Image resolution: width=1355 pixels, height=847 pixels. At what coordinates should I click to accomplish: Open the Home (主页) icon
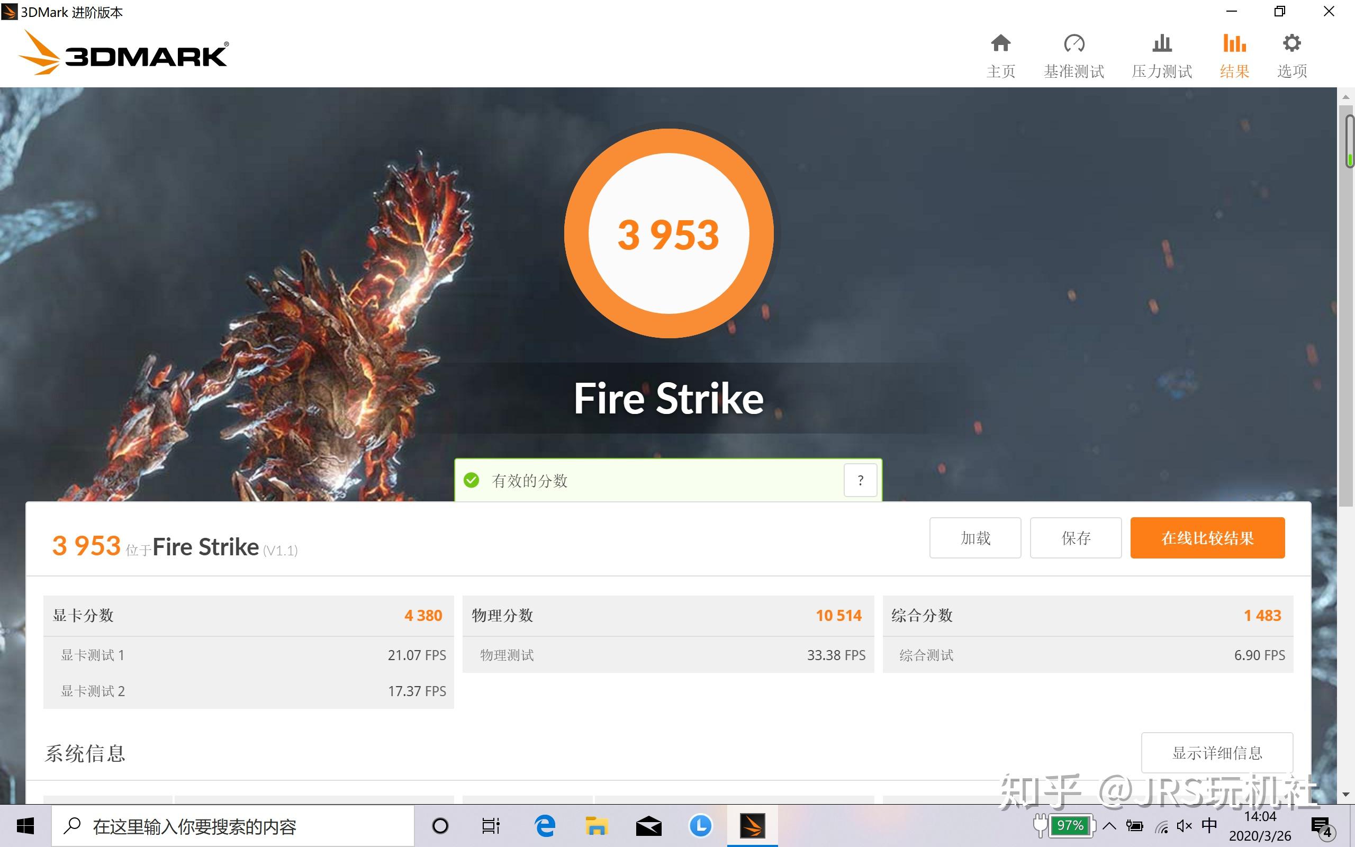click(x=1000, y=44)
